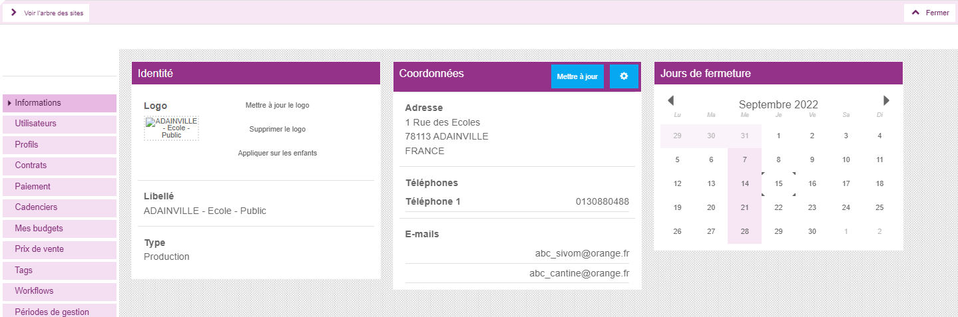Select September 15 in calendar
Image resolution: width=958 pixels, height=317 pixels.
[x=778, y=183]
